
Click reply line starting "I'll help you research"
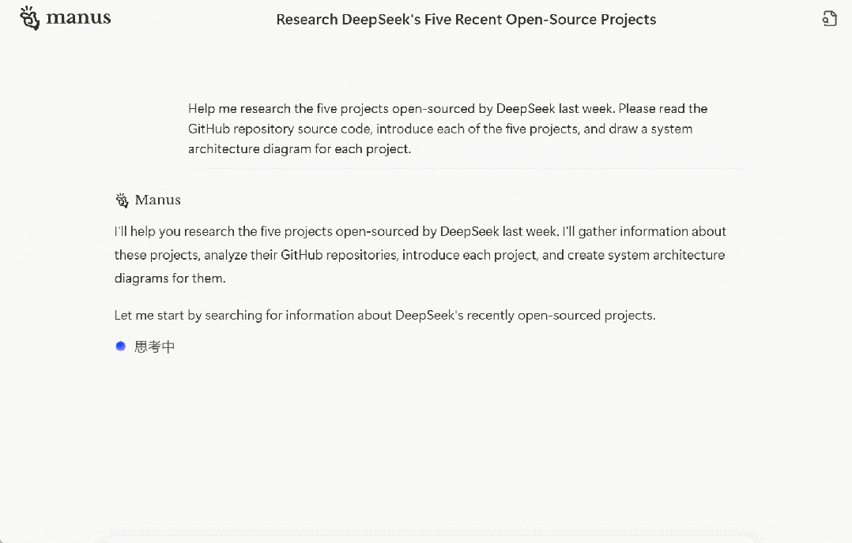tap(420, 231)
